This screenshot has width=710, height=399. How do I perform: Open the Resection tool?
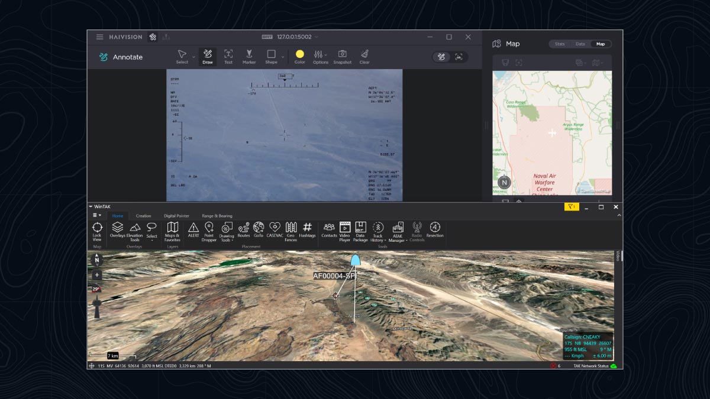435,230
